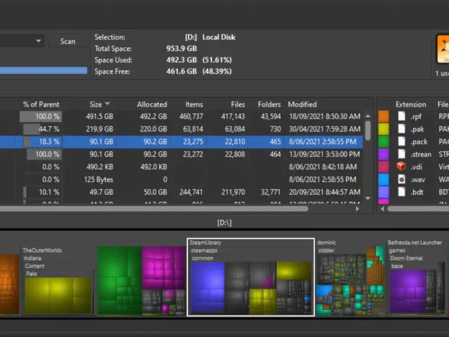The width and height of the screenshot is (449, 337).
Task: Click the orange color swatch next to .rpf
Action: [x=384, y=117]
